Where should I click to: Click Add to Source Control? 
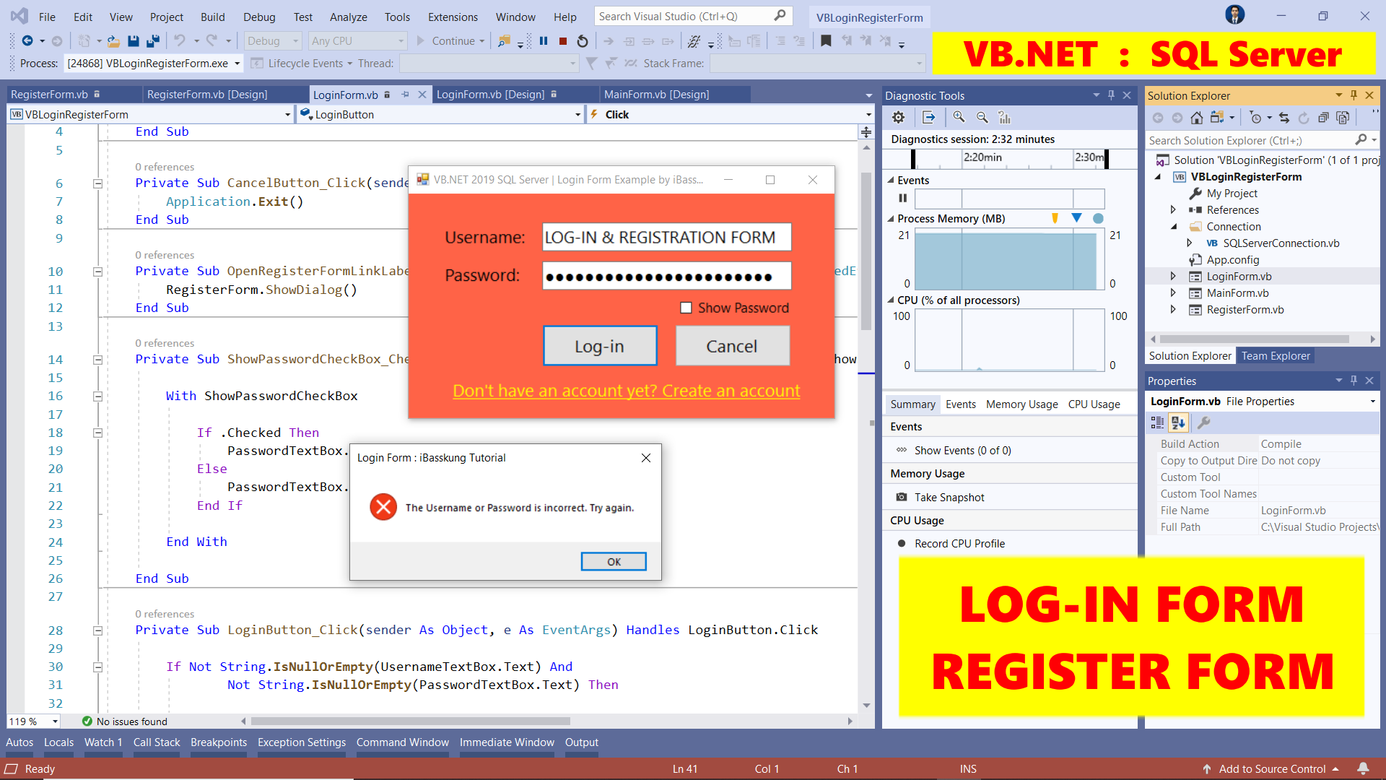coord(1271,768)
